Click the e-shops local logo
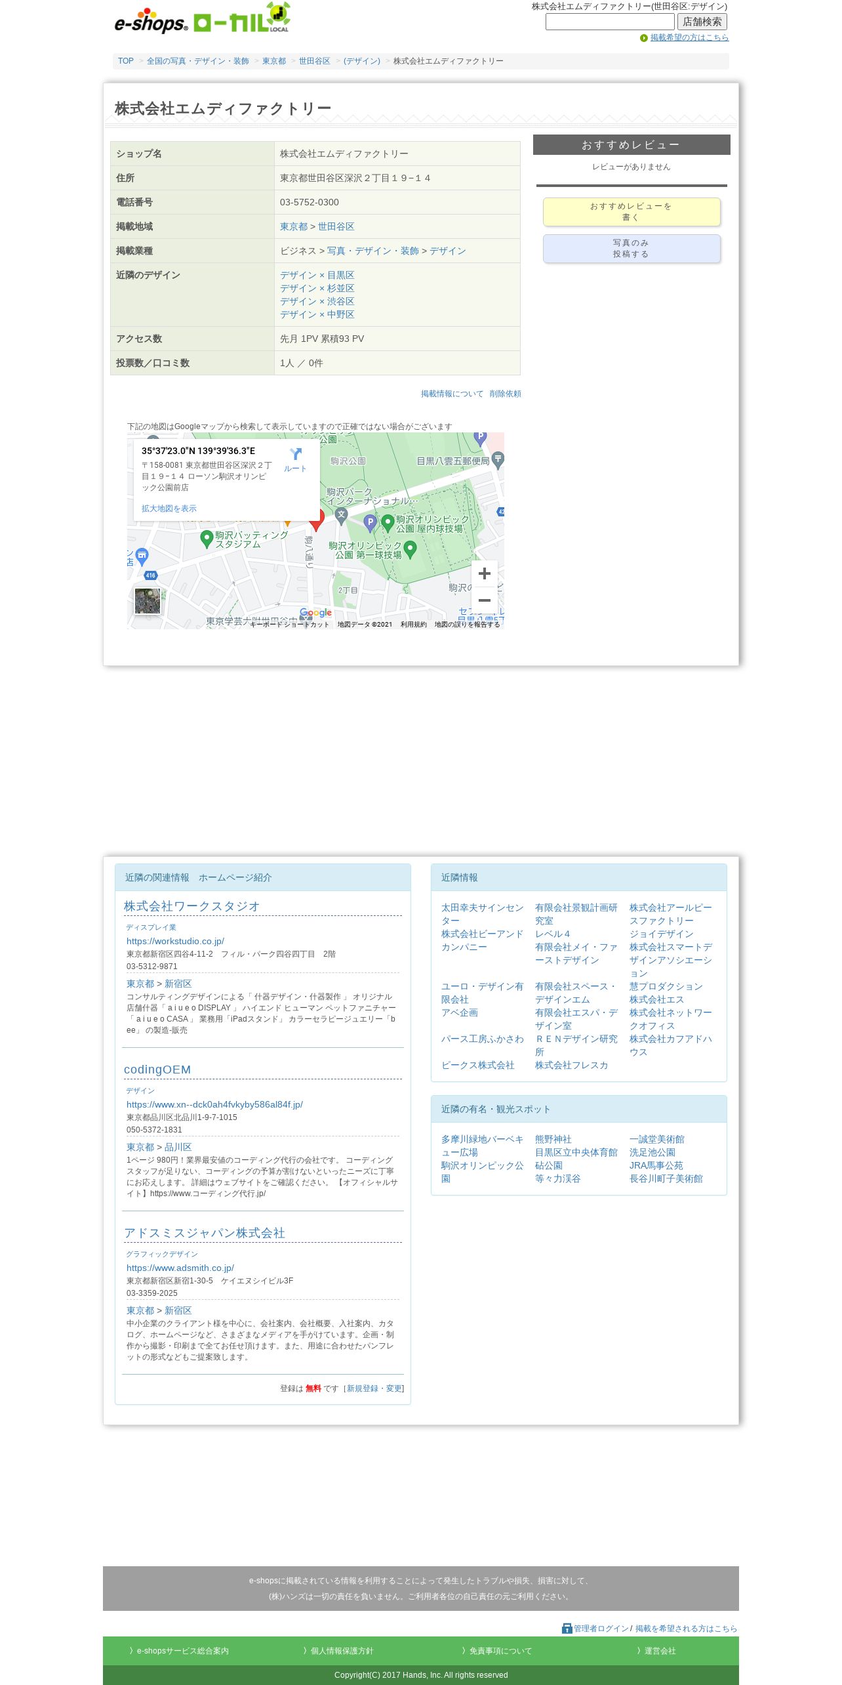Viewport: 842px width, 1685px height. pyautogui.click(x=202, y=19)
